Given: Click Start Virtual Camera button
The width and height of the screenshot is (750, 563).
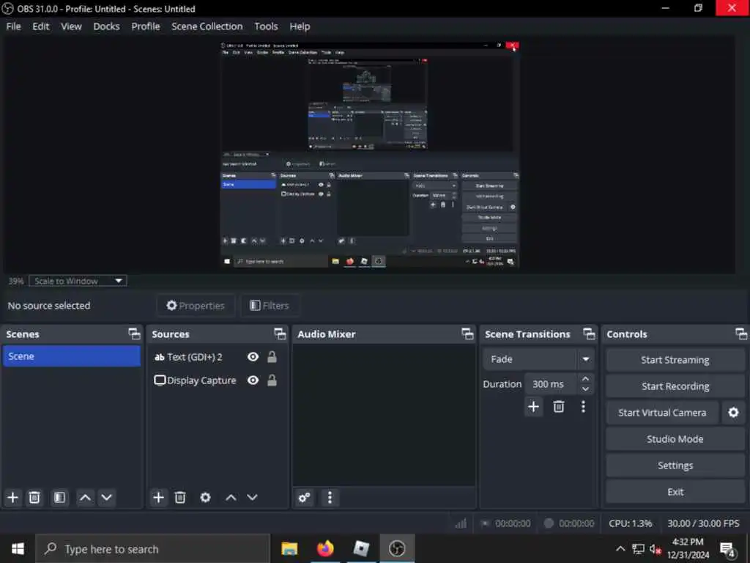Looking at the screenshot, I should (662, 413).
